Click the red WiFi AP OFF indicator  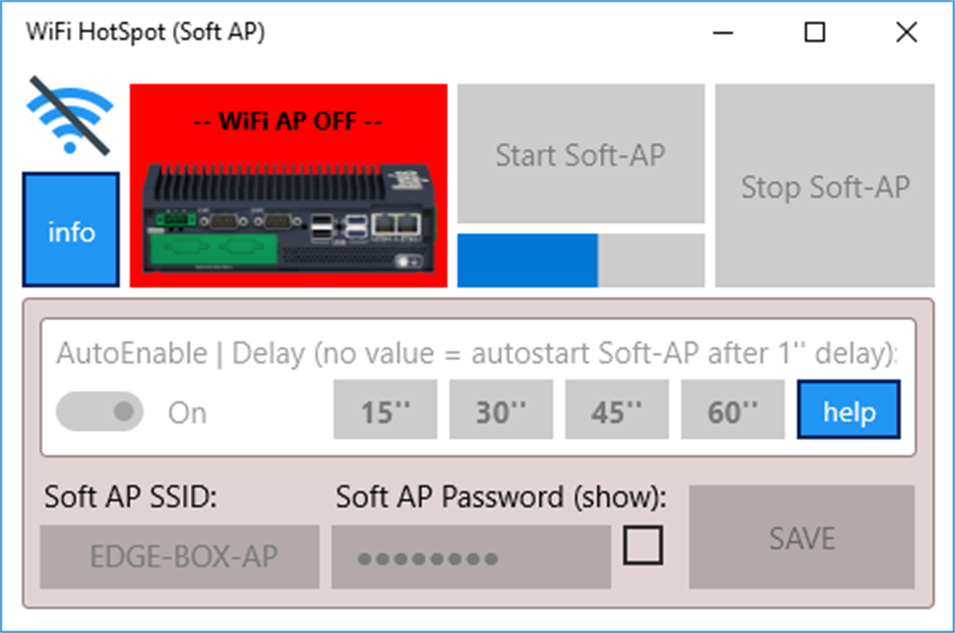pos(286,121)
